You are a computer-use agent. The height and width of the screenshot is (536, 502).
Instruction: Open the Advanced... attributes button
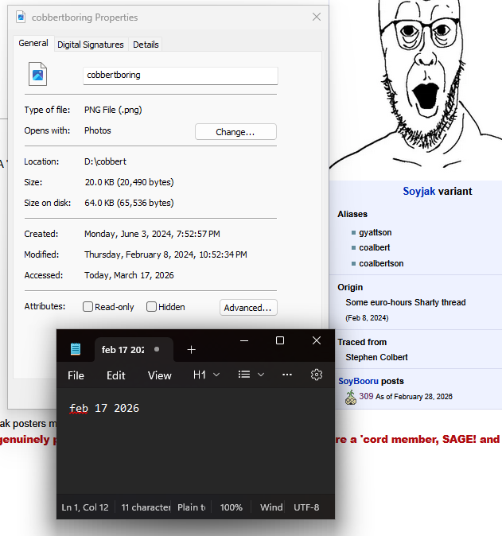(x=248, y=308)
